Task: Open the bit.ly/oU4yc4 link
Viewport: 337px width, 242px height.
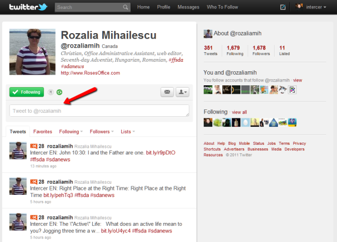Action: click(x=116, y=231)
